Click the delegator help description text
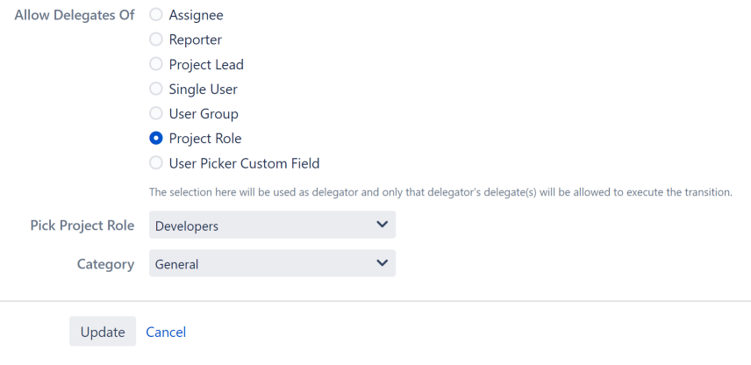 coord(440,192)
